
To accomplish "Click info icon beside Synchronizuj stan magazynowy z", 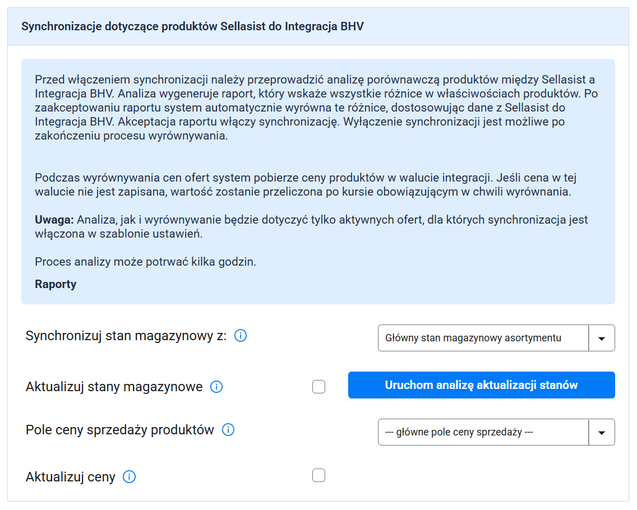I will 240,336.
